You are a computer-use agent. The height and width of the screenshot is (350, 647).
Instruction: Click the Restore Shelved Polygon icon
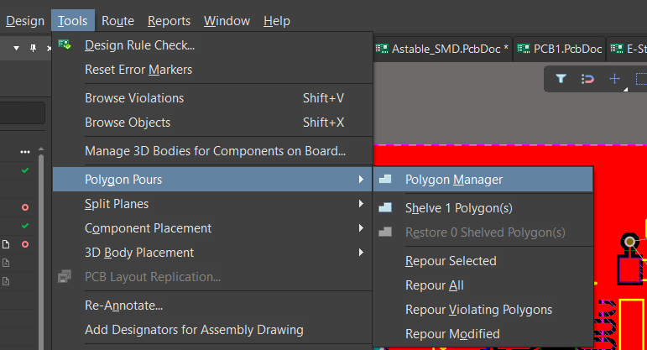click(385, 232)
